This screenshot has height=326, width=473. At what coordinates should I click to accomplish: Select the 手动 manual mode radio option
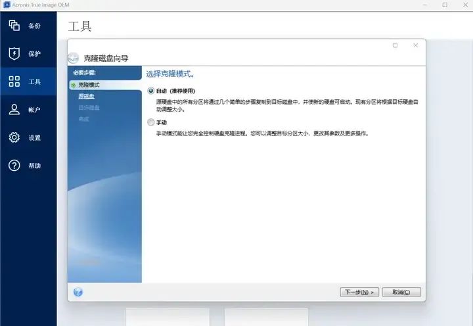tap(151, 122)
